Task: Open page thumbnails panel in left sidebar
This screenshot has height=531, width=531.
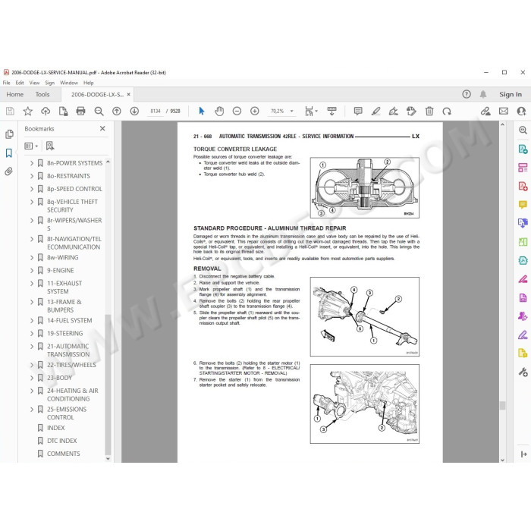Action: tap(9, 134)
